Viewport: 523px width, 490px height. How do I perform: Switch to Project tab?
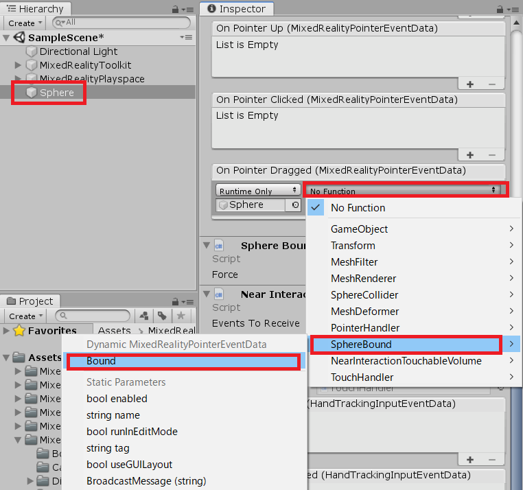coord(30,301)
